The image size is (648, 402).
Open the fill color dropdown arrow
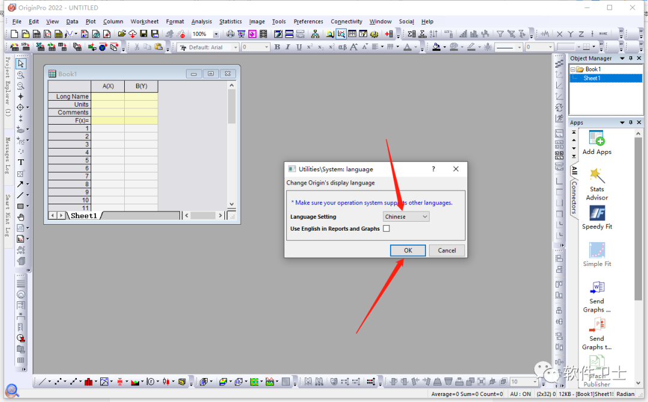tap(445, 47)
